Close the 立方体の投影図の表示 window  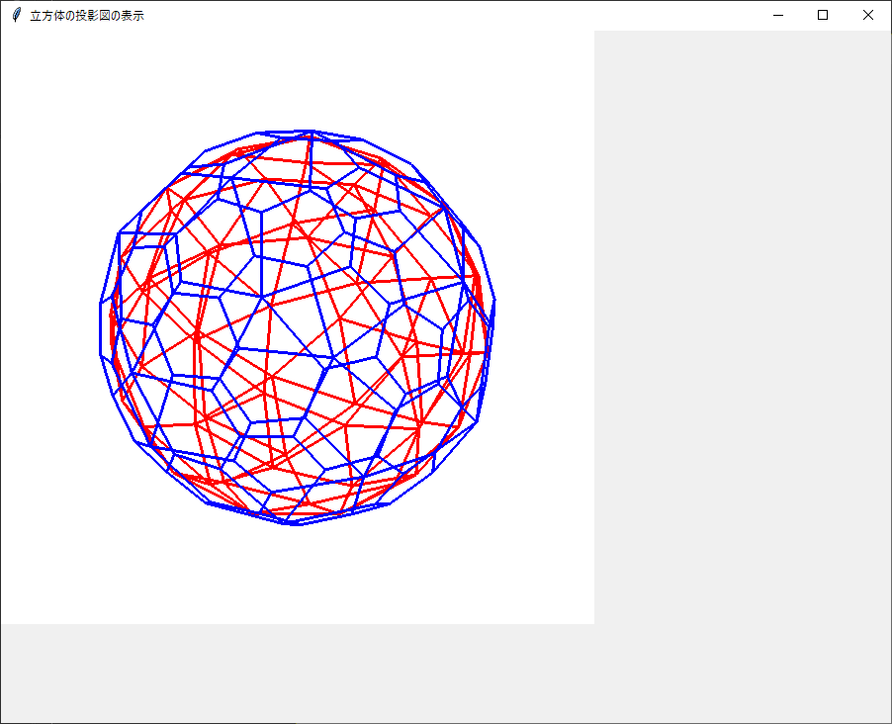coord(868,16)
